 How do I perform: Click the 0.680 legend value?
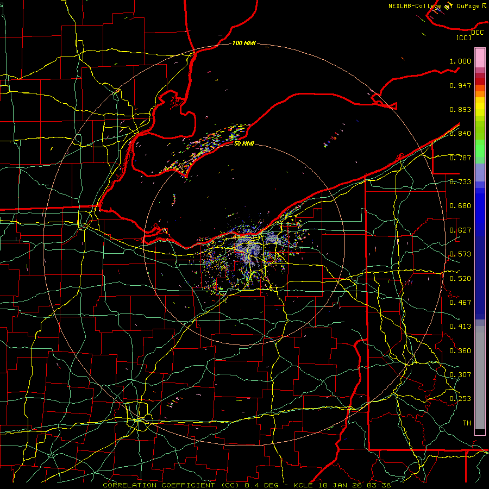(460, 206)
